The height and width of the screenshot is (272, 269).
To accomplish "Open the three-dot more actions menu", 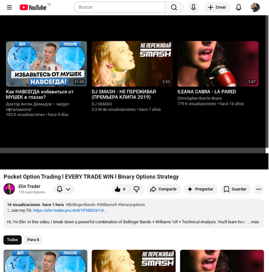I will 259,189.
